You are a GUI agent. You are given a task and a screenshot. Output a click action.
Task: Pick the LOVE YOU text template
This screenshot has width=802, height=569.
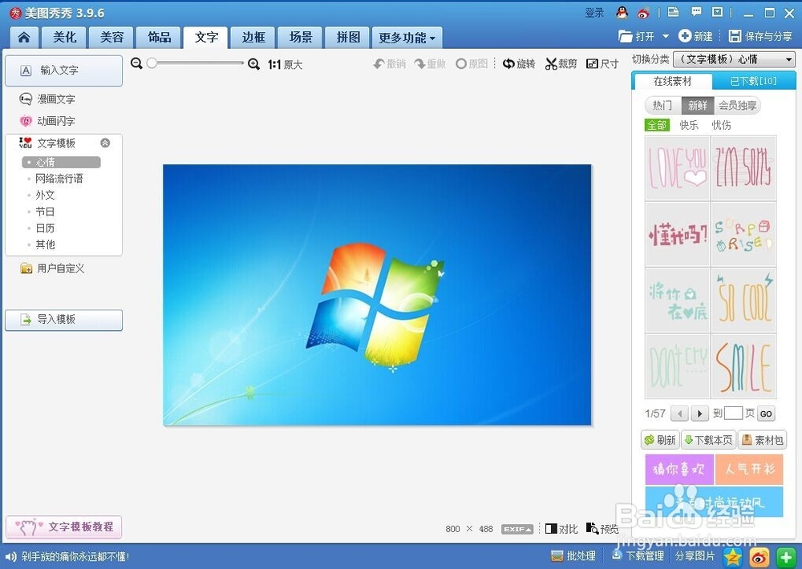pyautogui.click(x=677, y=167)
